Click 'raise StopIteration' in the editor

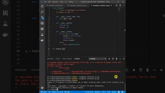click(71, 44)
